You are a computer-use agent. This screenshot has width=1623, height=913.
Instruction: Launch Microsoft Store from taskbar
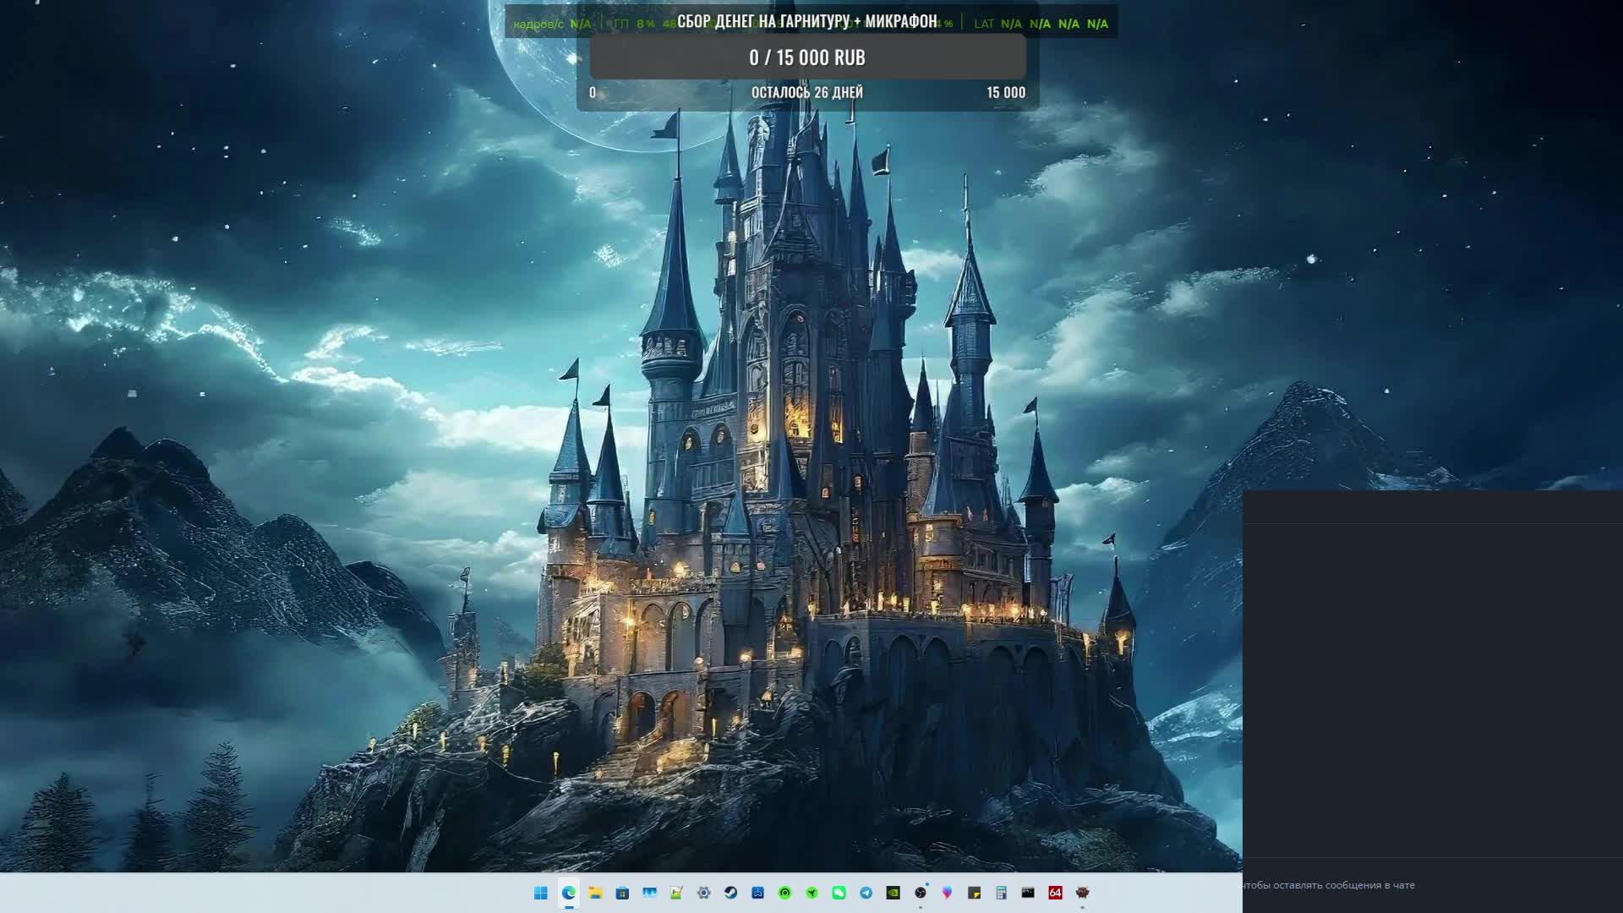[x=623, y=893]
